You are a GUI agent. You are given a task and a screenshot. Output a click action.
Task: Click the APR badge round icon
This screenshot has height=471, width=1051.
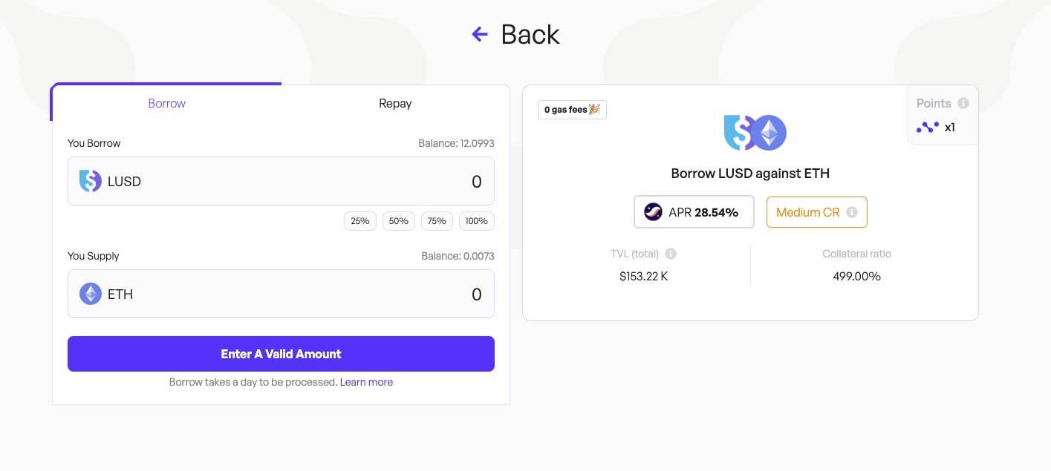click(x=653, y=212)
